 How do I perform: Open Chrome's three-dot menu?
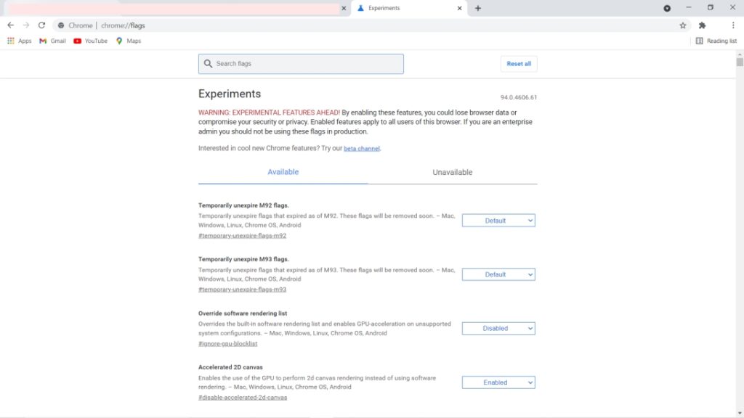[x=733, y=25]
